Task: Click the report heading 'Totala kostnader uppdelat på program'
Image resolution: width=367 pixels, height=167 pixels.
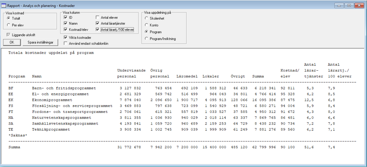Action: tap(51, 53)
